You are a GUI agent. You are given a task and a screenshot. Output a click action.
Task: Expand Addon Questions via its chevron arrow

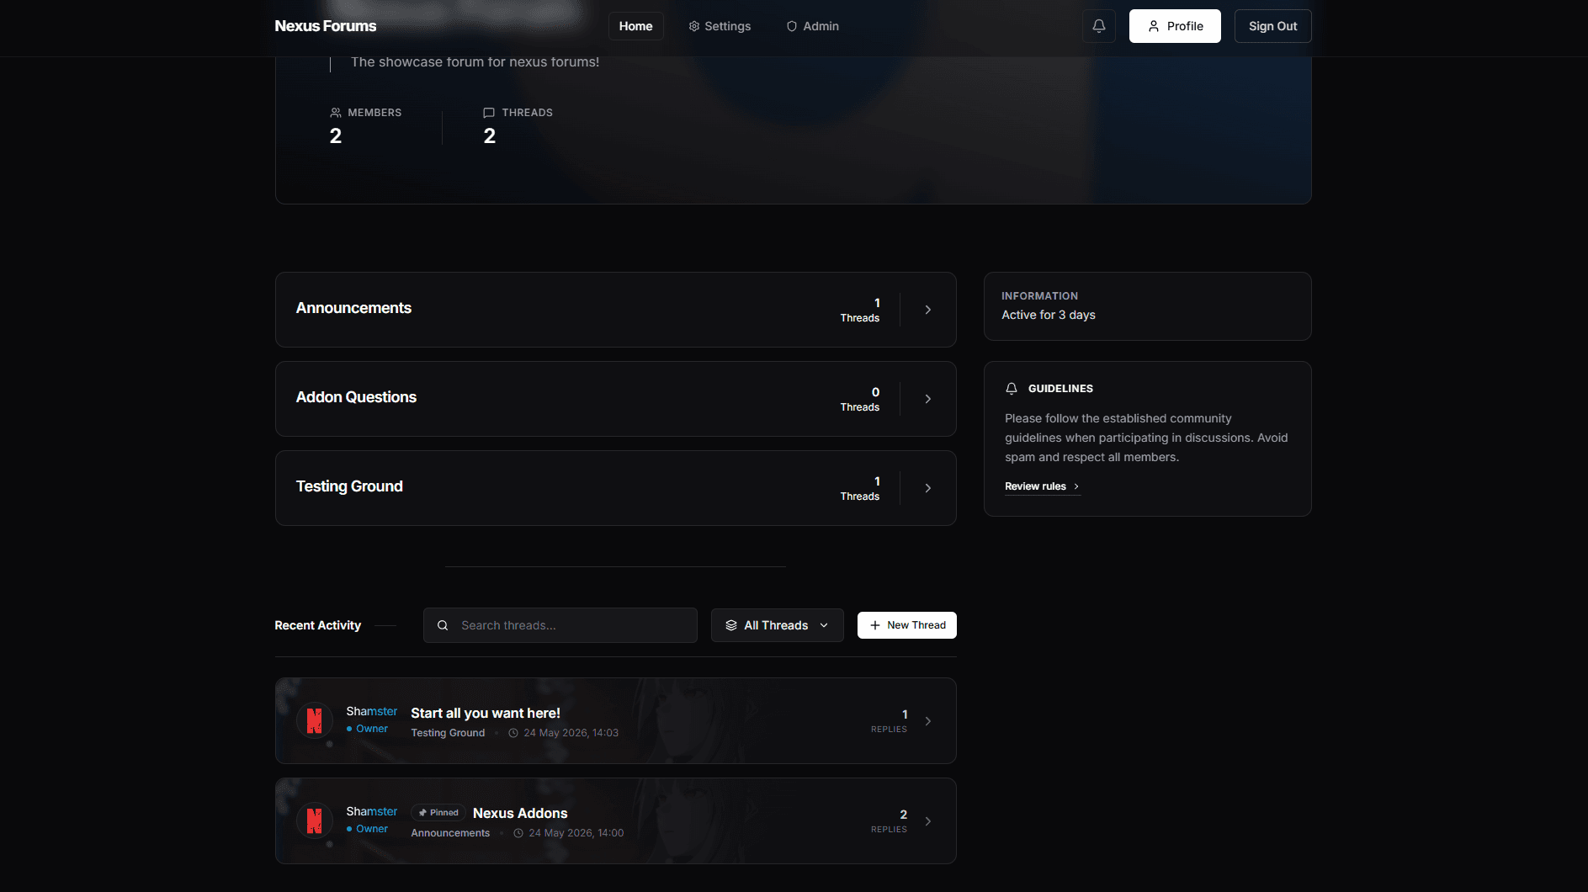tap(927, 399)
